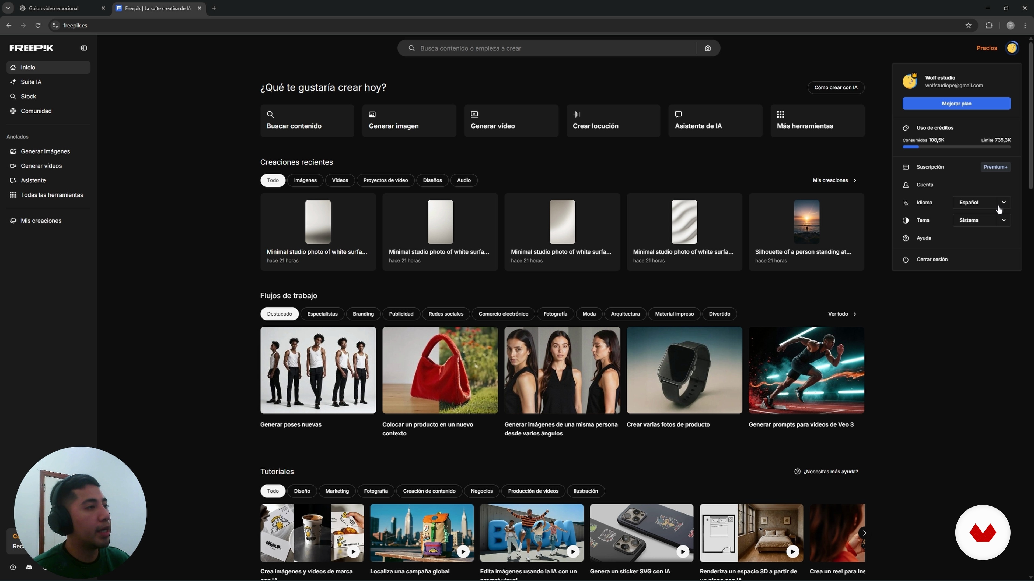Open Todas las herramientas
The height and width of the screenshot is (581, 1034).
(x=48, y=195)
